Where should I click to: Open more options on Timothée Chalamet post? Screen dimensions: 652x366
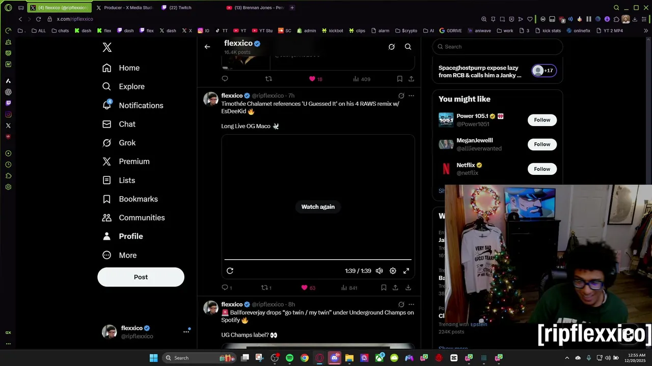point(411,96)
